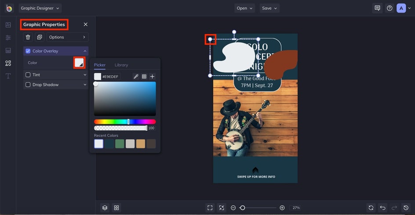Open the Layers panel icon
The width and height of the screenshot is (415, 215).
click(105, 208)
